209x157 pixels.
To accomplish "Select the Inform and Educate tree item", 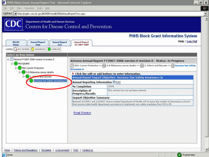I will 40,76.
